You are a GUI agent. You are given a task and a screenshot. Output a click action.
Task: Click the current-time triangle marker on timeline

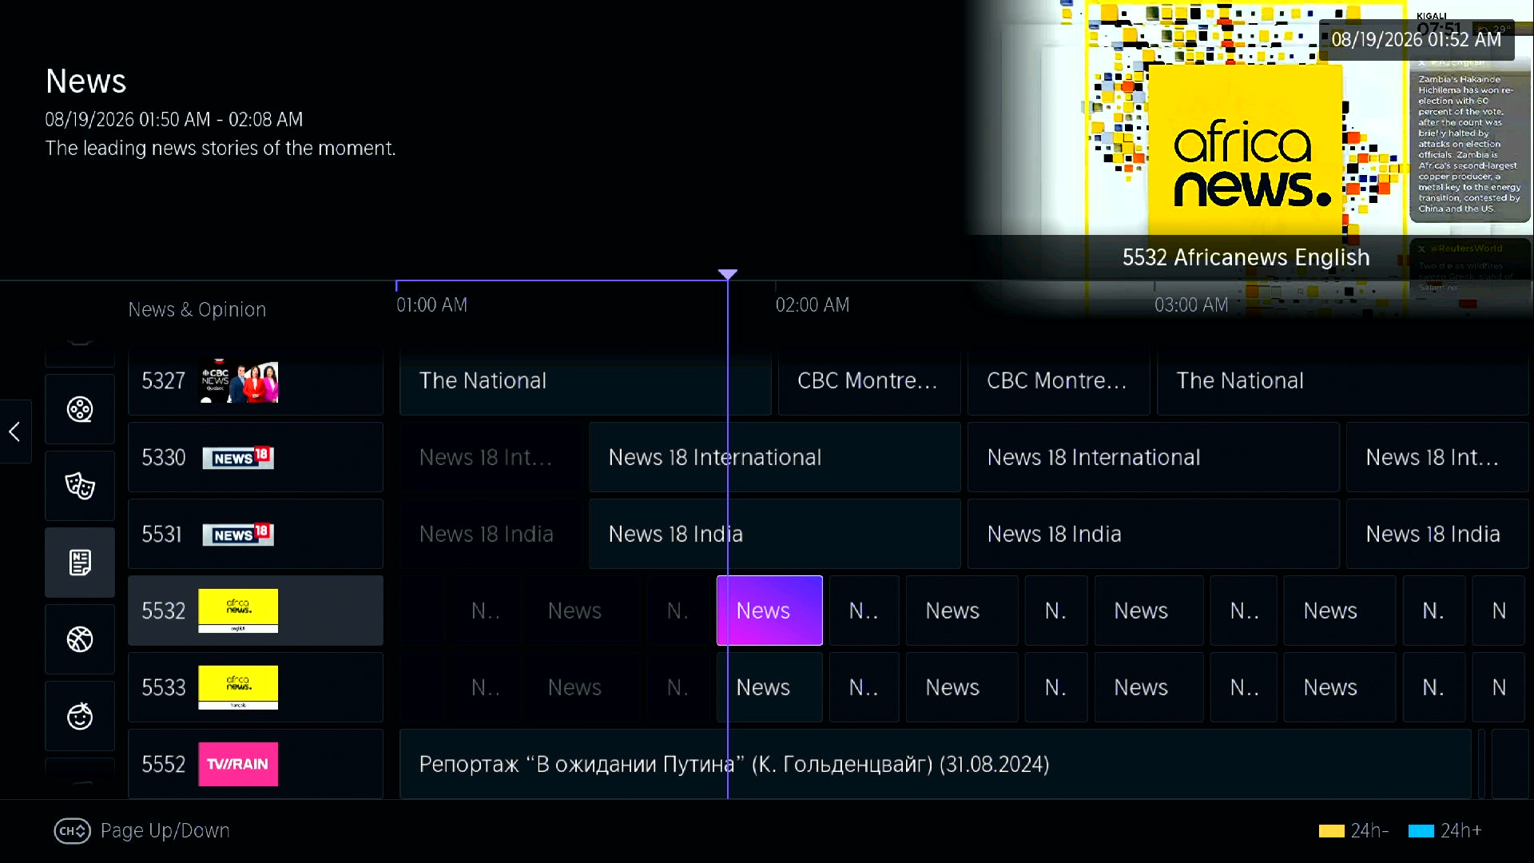[x=728, y=274]
